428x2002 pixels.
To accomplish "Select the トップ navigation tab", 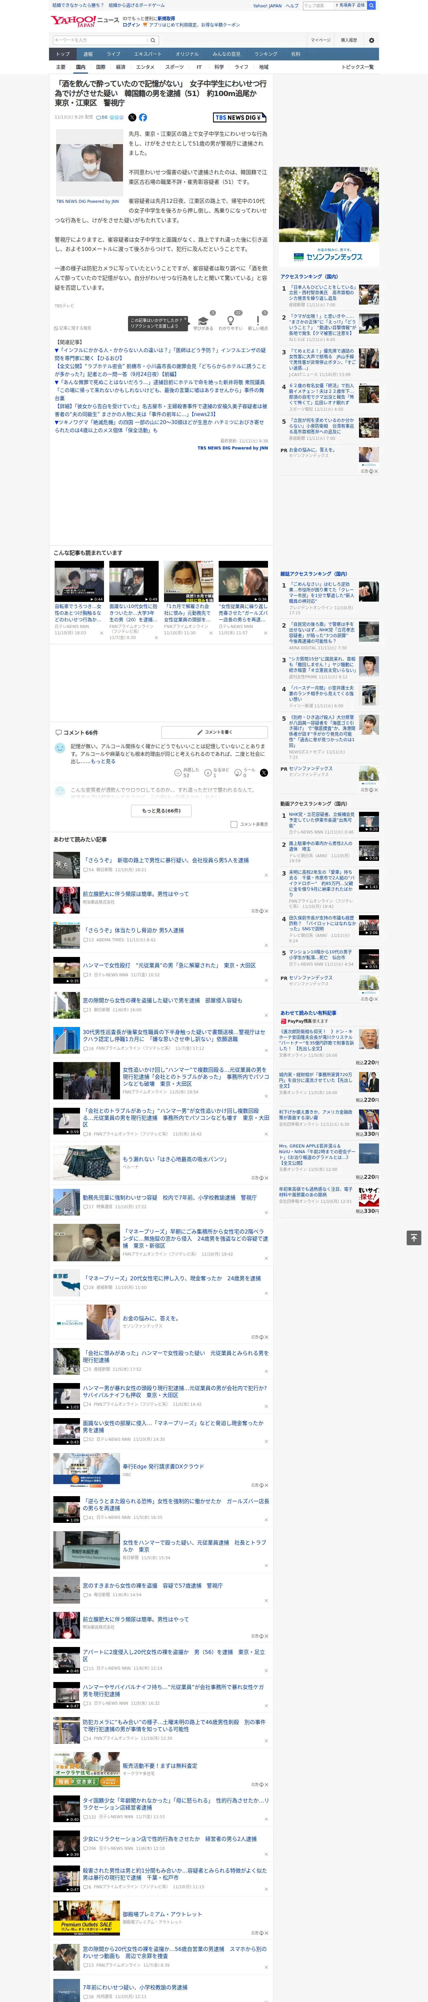I will pyautogui.click(x=63, y=54).
